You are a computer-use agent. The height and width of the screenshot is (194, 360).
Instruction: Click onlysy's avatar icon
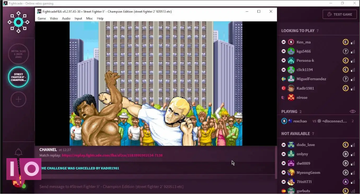point(291,154)
